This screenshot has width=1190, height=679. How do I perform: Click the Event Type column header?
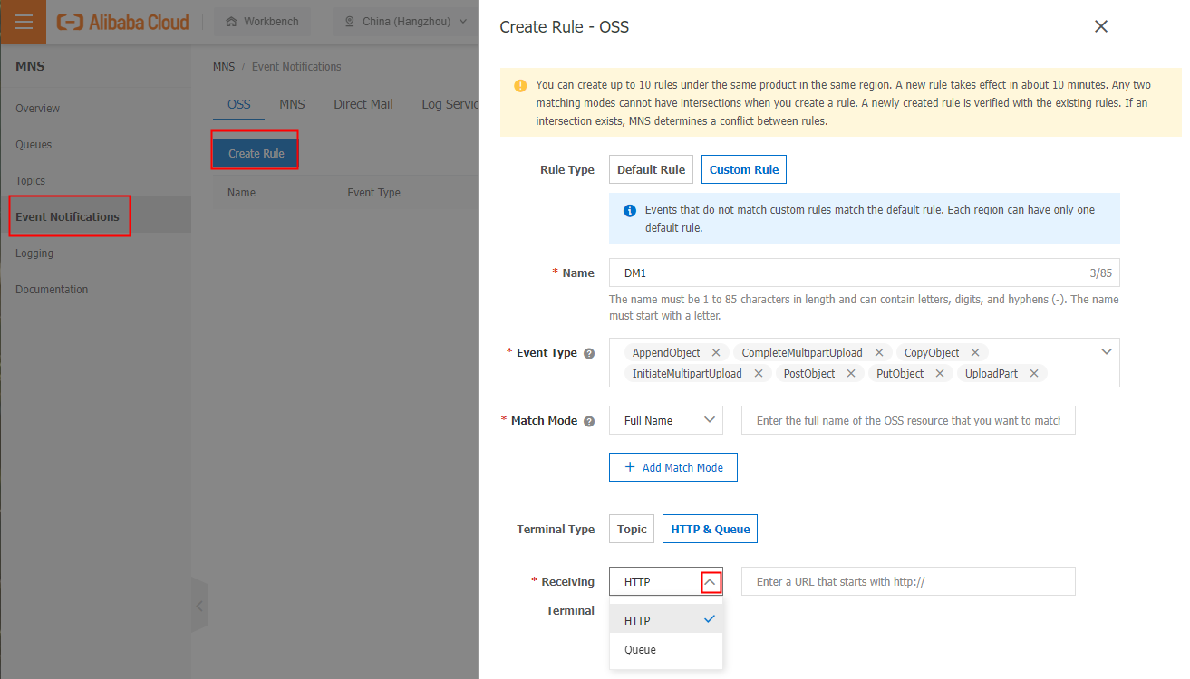point(373,193)
